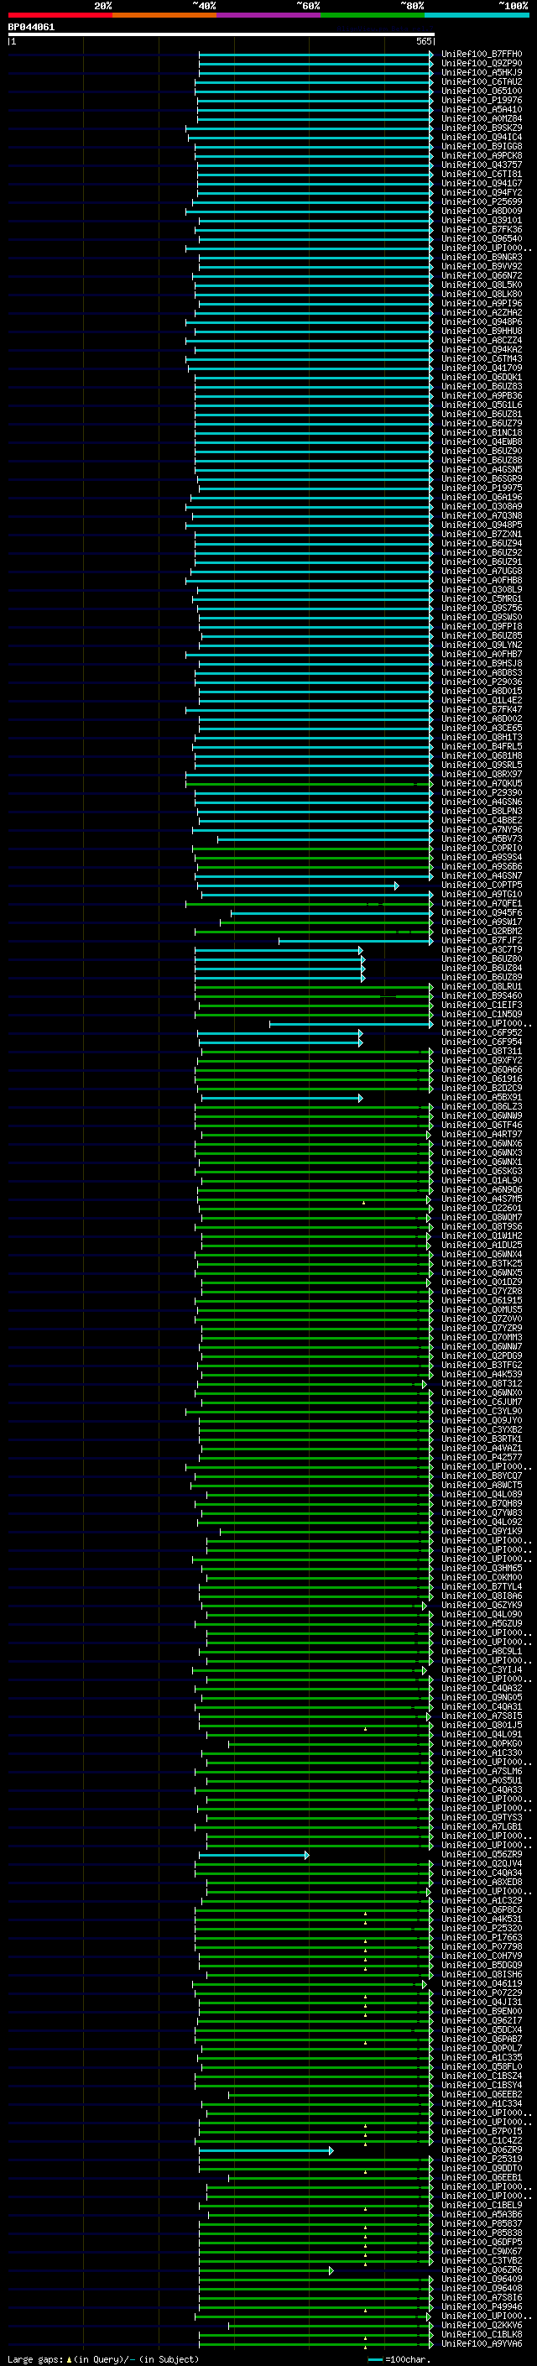Open hit UniRef100_Q9ZP90
The height and width of the screenshot is (2366, 537).
pos(481,64)
